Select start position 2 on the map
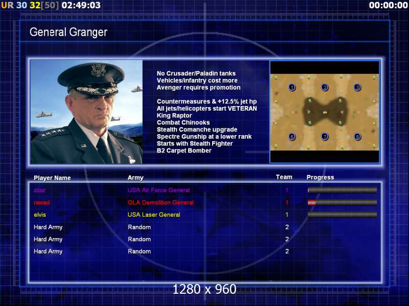This screenshot has height=306, width=409. point(325,87)
